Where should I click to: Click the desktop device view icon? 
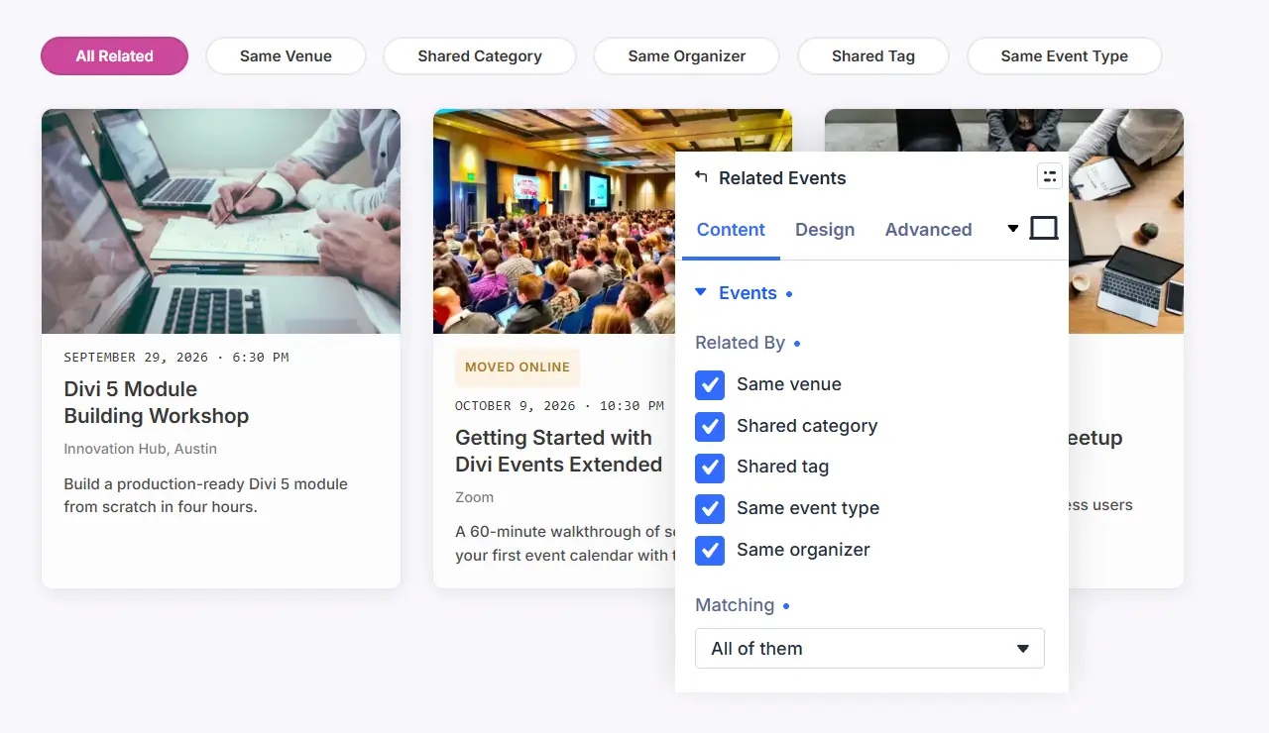pyautogui.click(x=1044, y=229)
